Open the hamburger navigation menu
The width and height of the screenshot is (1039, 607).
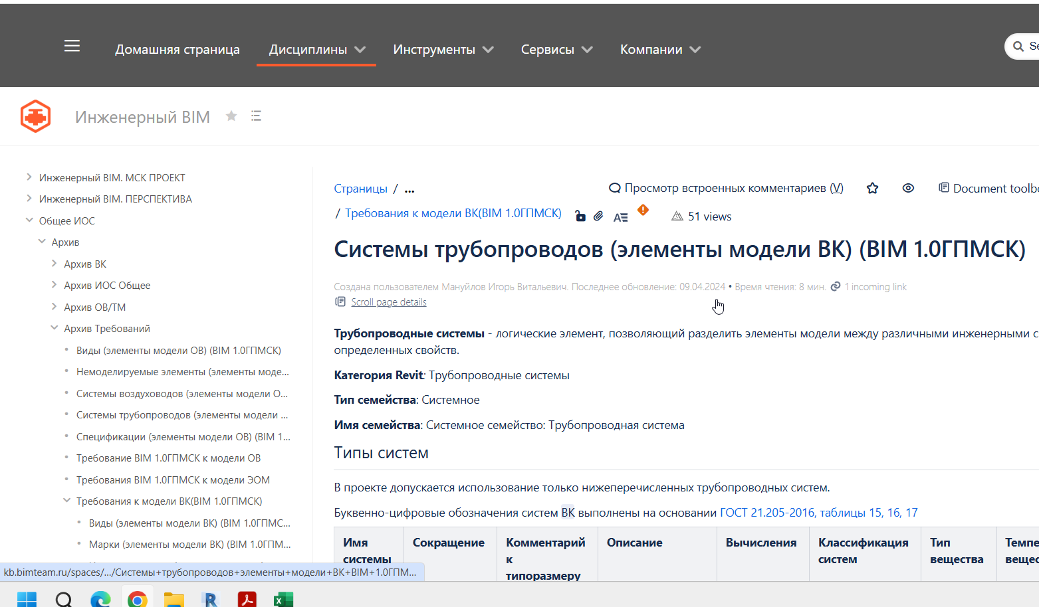coord(72,46)
